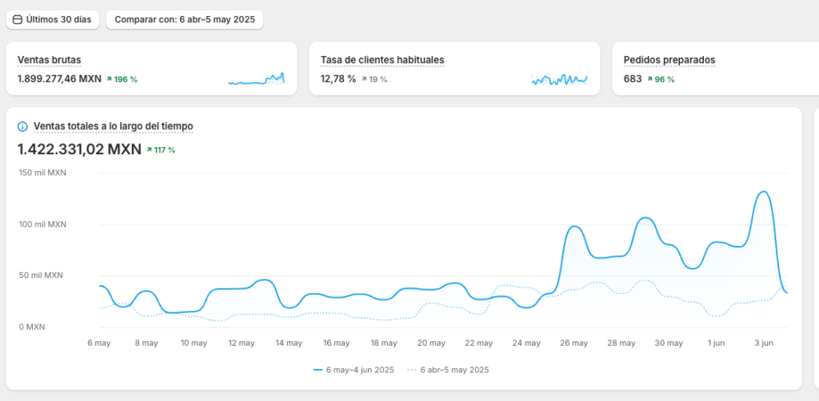Click the 117 % trend arrow indicator
This screenshot has height=401, width=819.
(149, 150)
